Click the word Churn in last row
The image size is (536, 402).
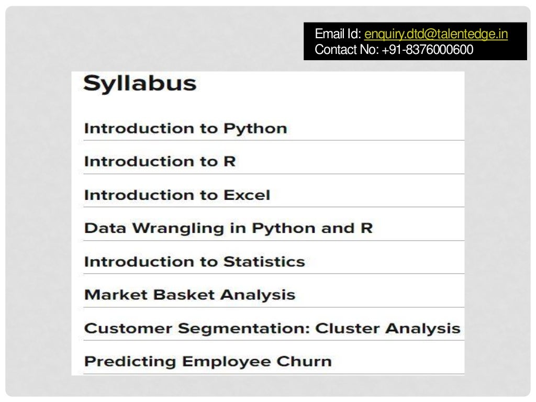click(304, 362)
